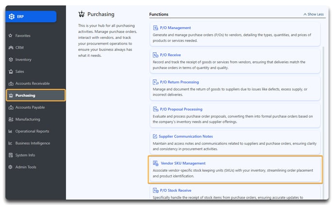The width and height of the screenshot is (334, 205).
Task: Click the P/O Proposal Processing icon
Action: coord(155,109)
